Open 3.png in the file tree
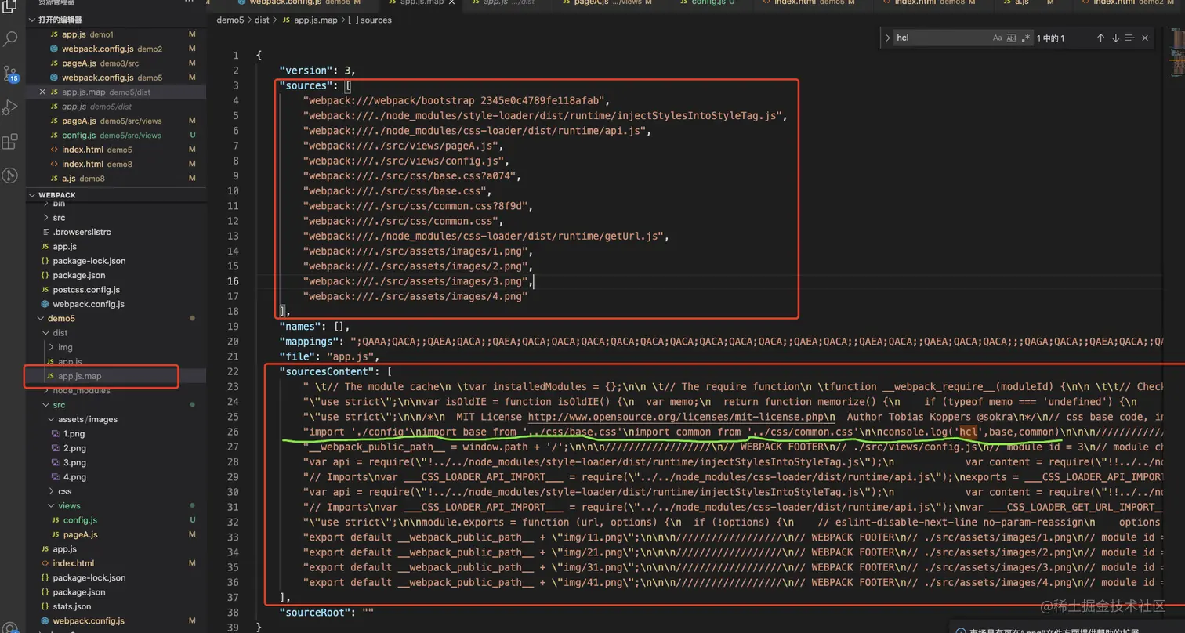The height and width of the screenshot is (633, 1185). point(116,462)
